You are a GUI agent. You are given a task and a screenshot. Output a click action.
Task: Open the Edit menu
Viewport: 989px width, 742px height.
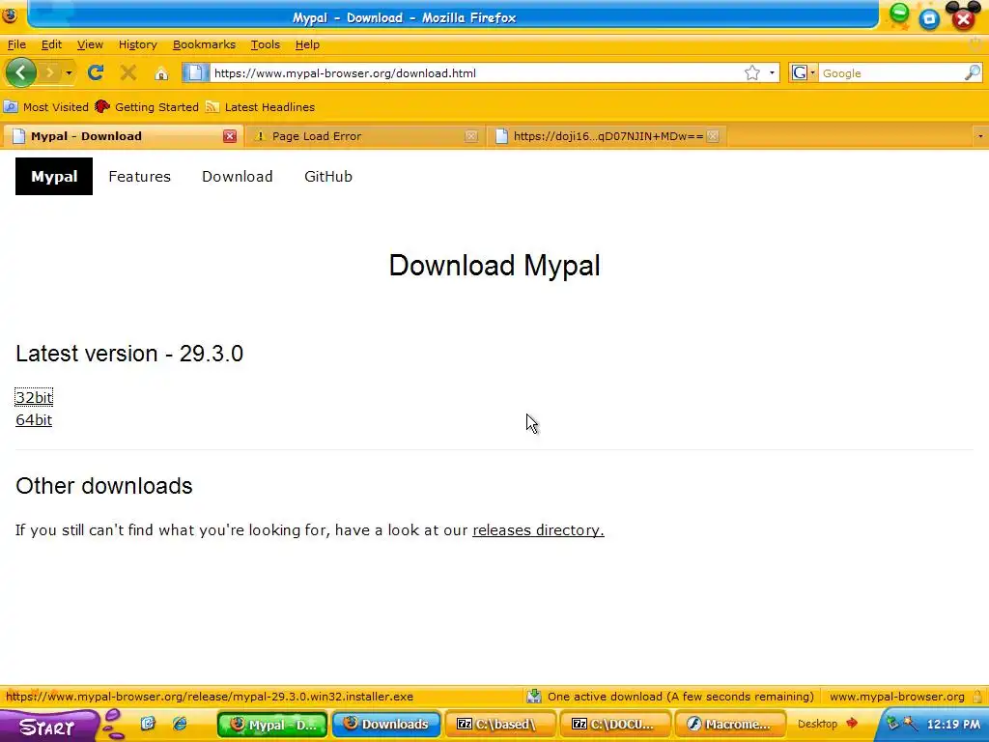pyautogui.click(x=51, y=44)
